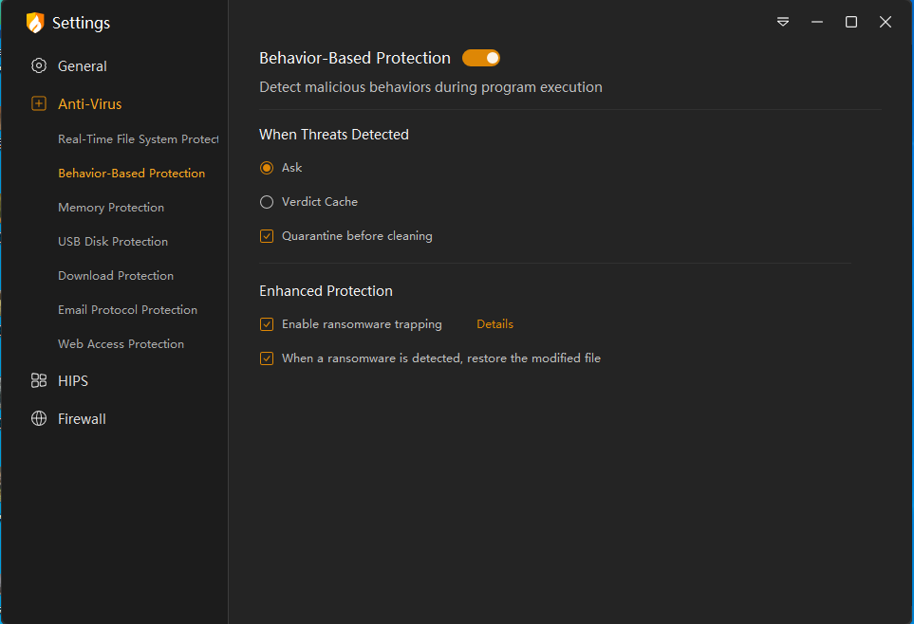The height and width of the screenshot is (624, 914).
Task: Uncheck restore the modified file option
Action: (267, 358)
